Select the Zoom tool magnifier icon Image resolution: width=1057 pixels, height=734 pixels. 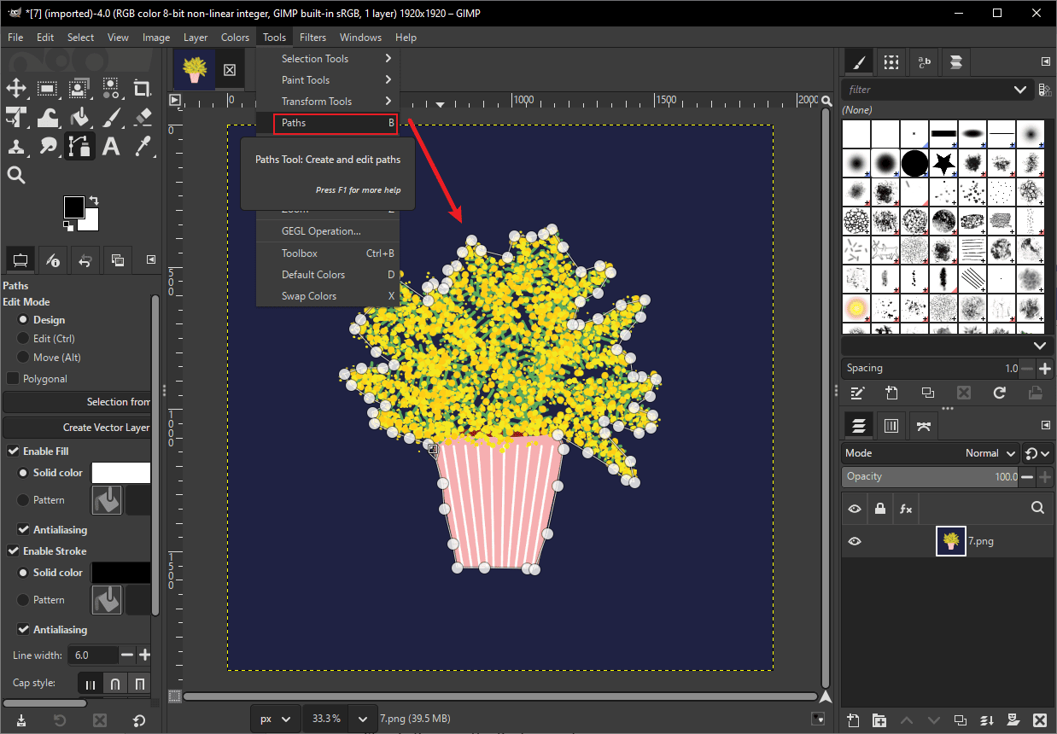point(18,175)
